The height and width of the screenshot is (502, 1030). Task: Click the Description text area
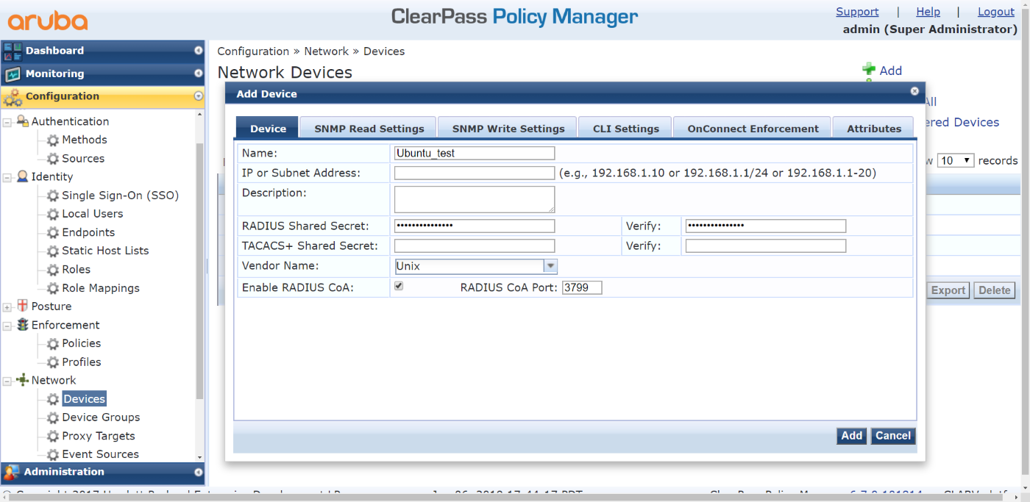point(475,199)
